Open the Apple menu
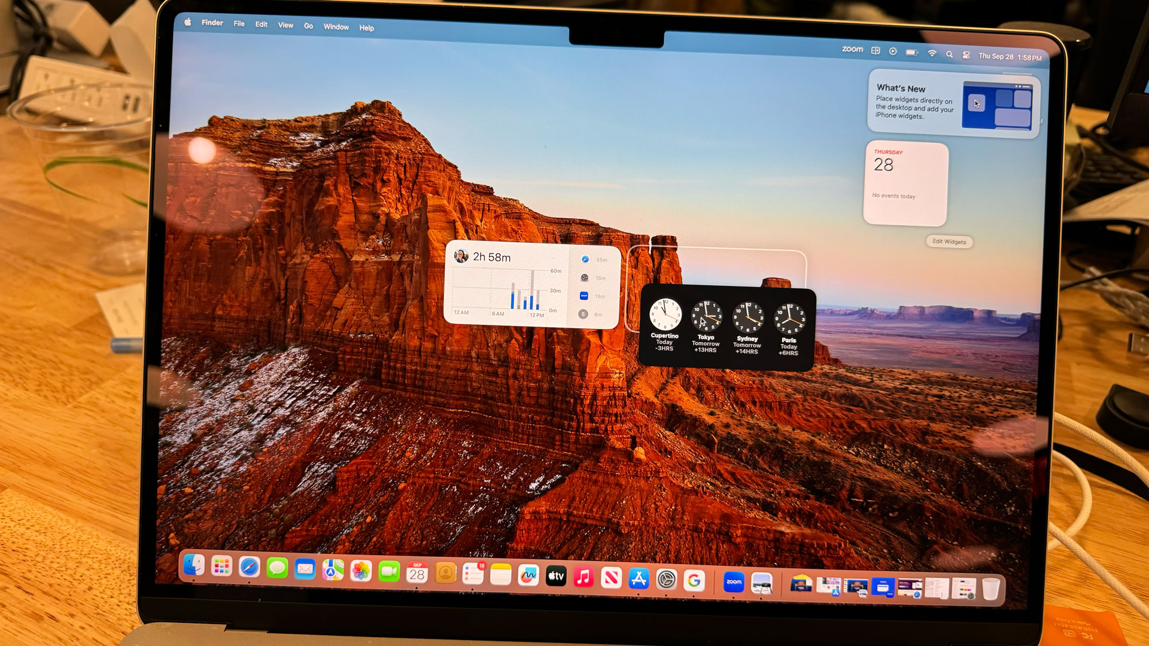 187,22
